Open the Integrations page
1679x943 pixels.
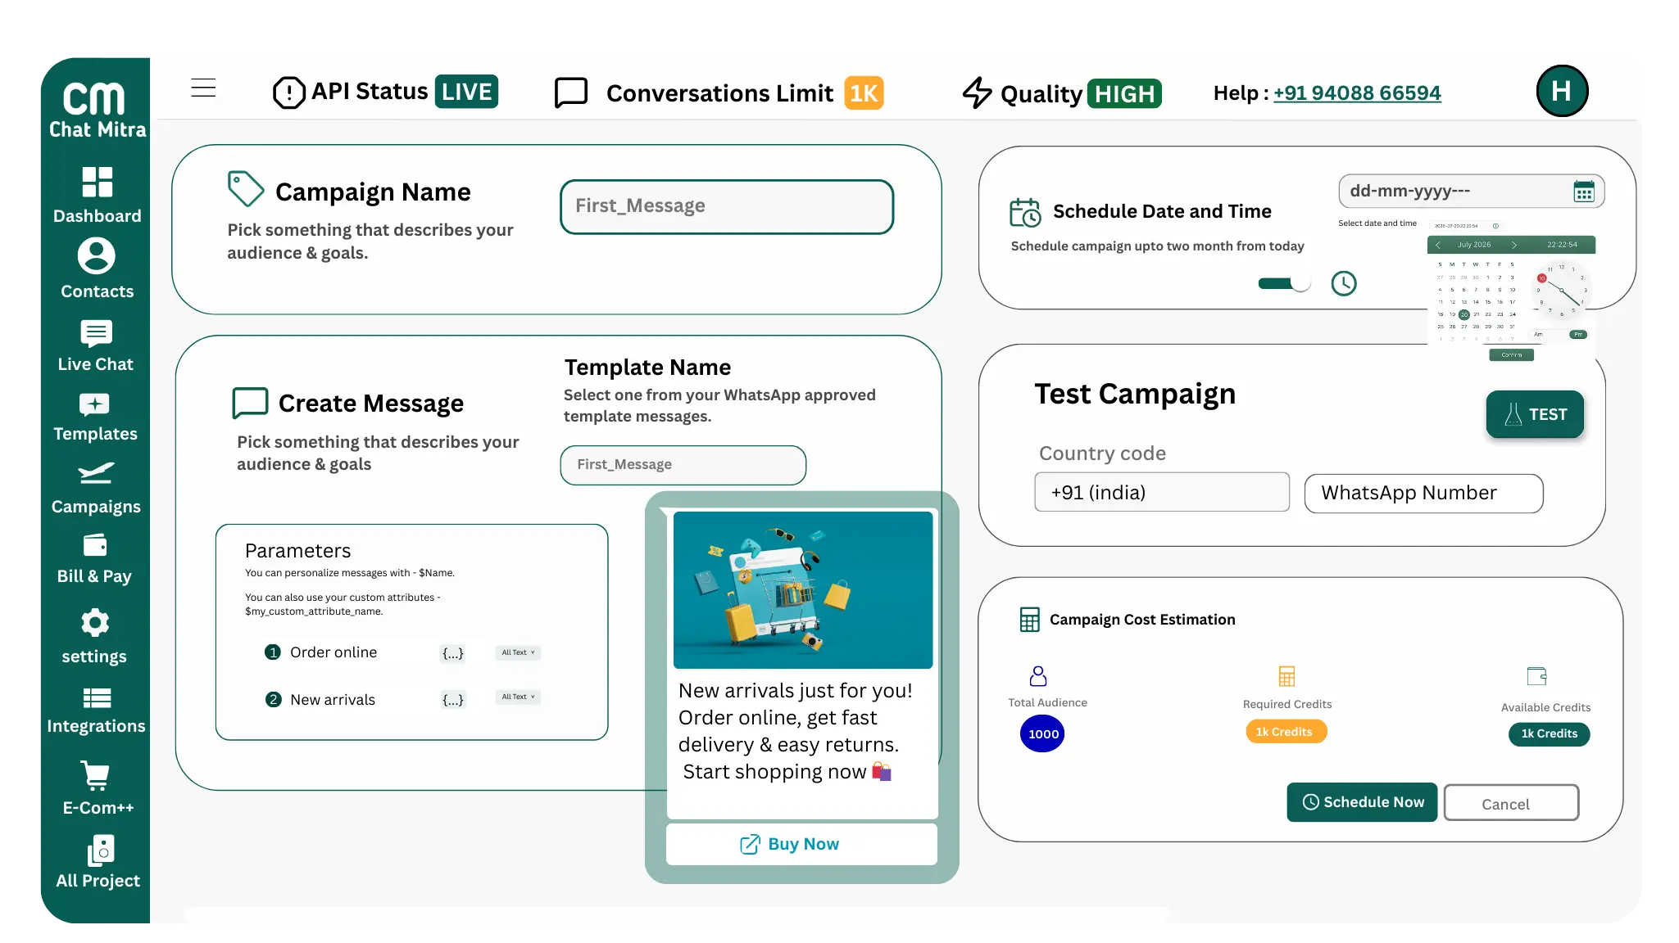(96, 711)
